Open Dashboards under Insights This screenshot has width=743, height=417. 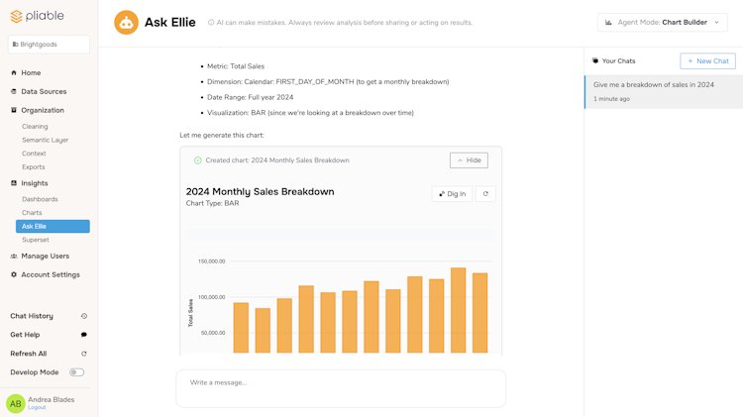[x=40, y=199]
